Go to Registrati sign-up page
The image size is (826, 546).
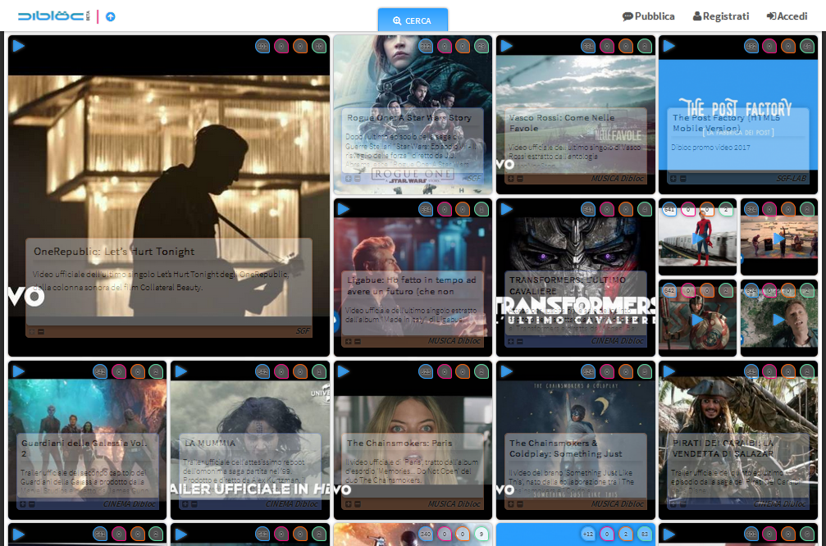(721, 16)
